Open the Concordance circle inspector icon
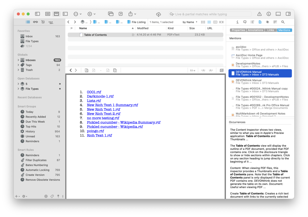 click(x=267, y=22)
